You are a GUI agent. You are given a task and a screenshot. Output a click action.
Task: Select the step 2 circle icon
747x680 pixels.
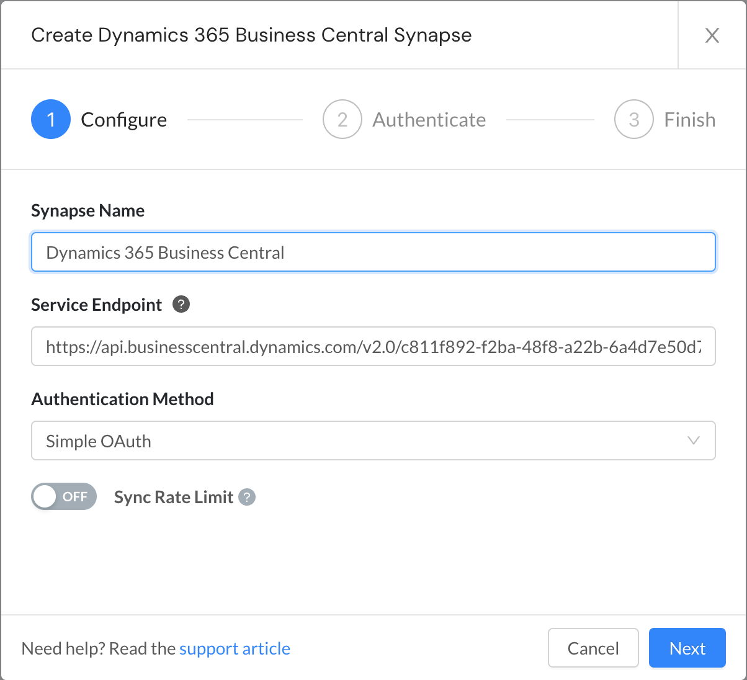(342, 119)
